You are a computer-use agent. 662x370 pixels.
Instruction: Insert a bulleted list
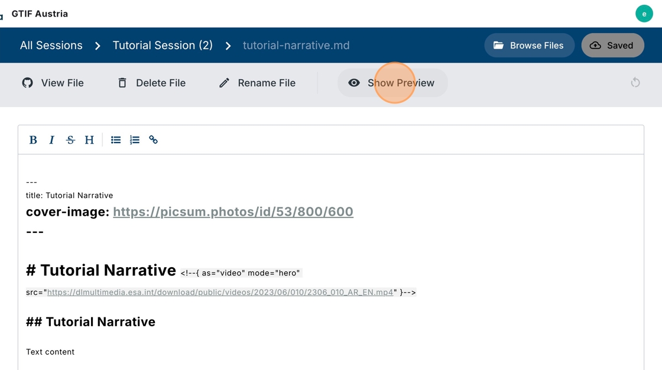coord(116,140)
